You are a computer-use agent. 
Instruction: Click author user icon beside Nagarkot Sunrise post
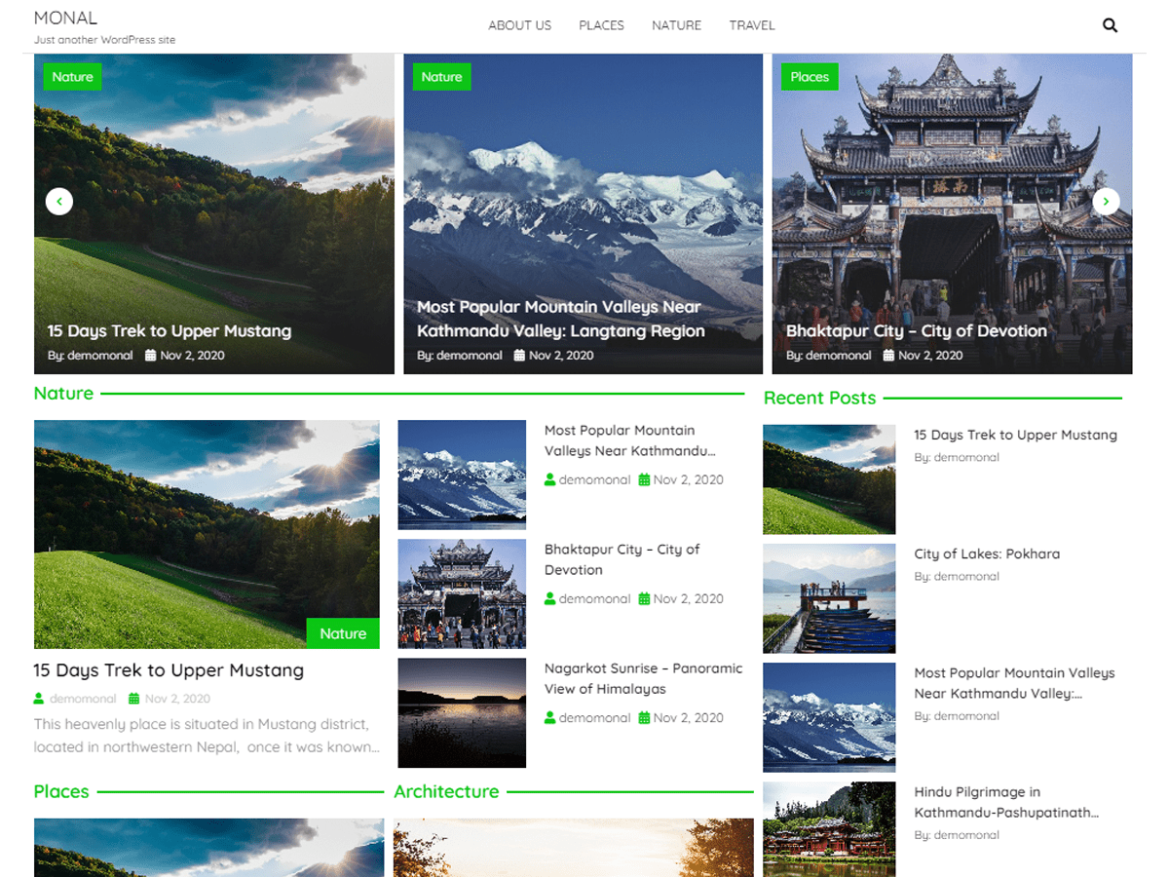pyautogui.click(x=549, y=718)
